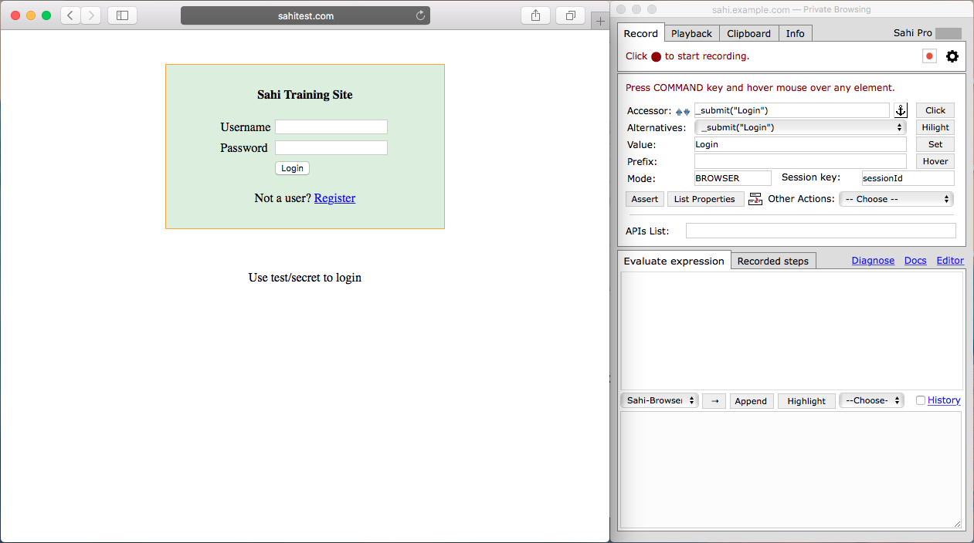974x543 pixels.
Task: Open the Sahi-Browser dropdown
Action: click(659, 400)
